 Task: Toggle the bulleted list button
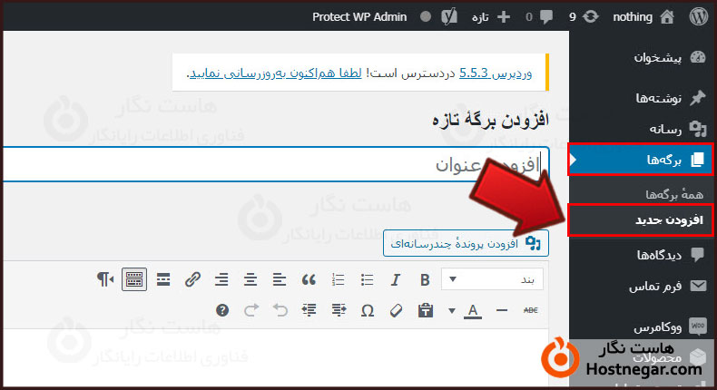click(367, 279)
